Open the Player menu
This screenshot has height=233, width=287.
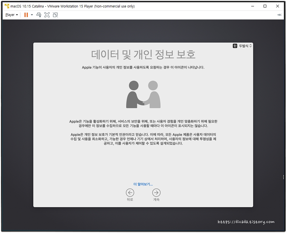coord(12,15)
